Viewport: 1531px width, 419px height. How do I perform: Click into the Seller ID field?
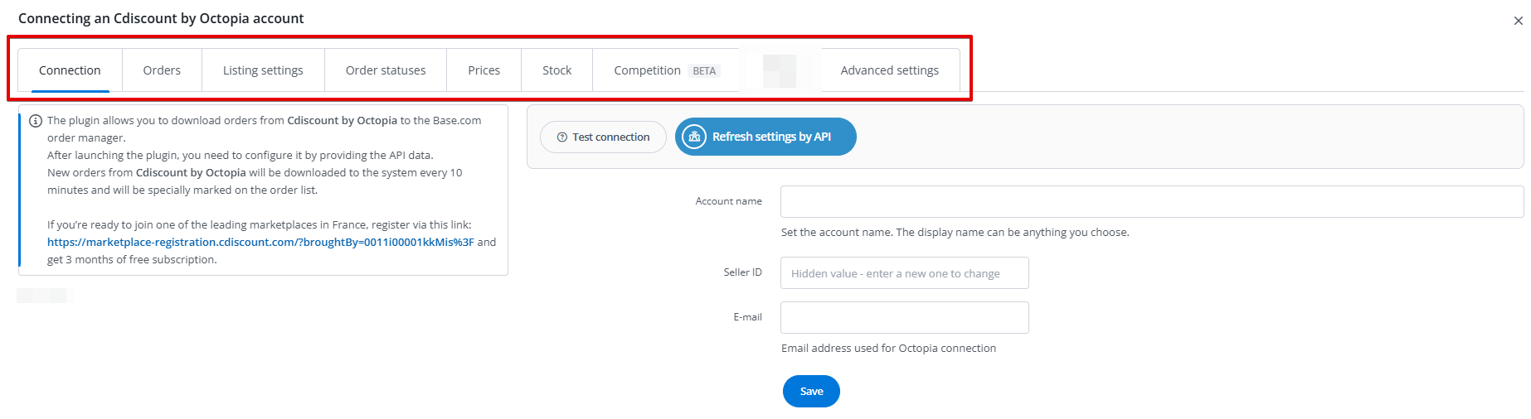click(x=904, y=273)
